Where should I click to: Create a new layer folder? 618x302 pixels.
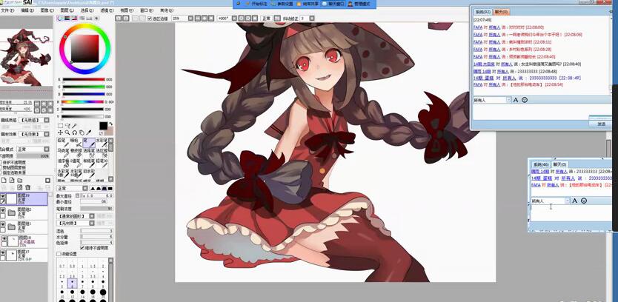point(20,181)
